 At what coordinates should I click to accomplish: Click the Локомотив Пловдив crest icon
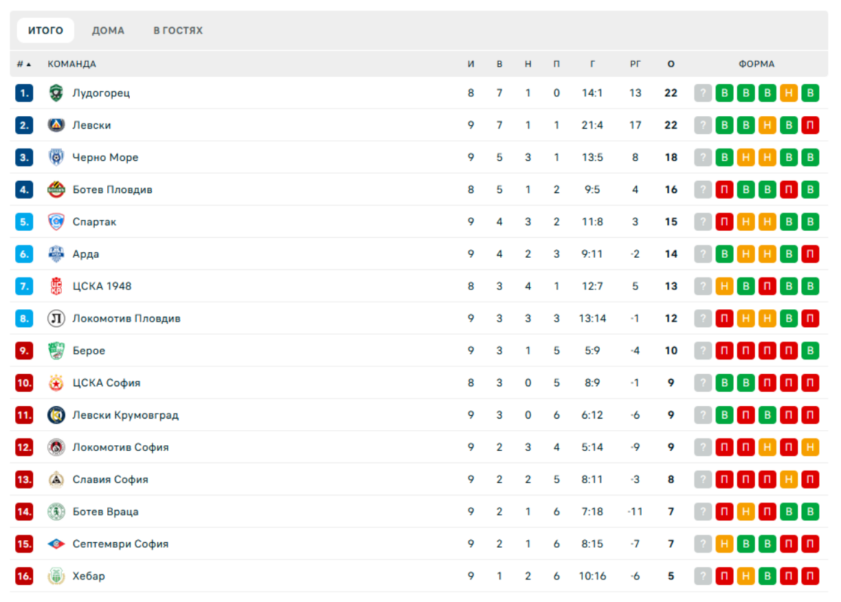(56, 318)
